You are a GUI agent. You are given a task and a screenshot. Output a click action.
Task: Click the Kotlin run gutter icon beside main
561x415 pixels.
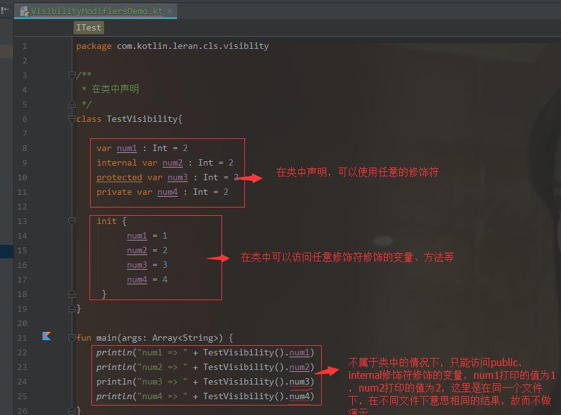[46, 336]
